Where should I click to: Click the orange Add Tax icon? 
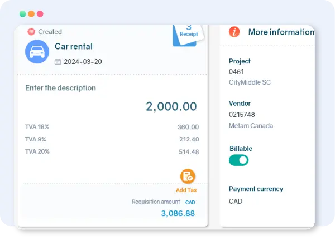188,177
